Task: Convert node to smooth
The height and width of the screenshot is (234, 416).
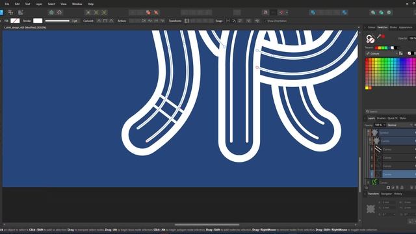Action: [x=105, y=21]
